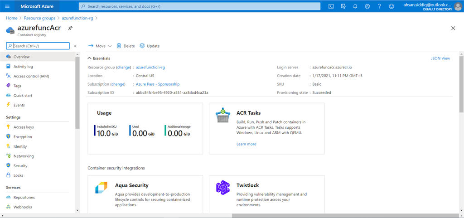Click the Delete toolbar button

pyautogui.click(x=126, y=46)
